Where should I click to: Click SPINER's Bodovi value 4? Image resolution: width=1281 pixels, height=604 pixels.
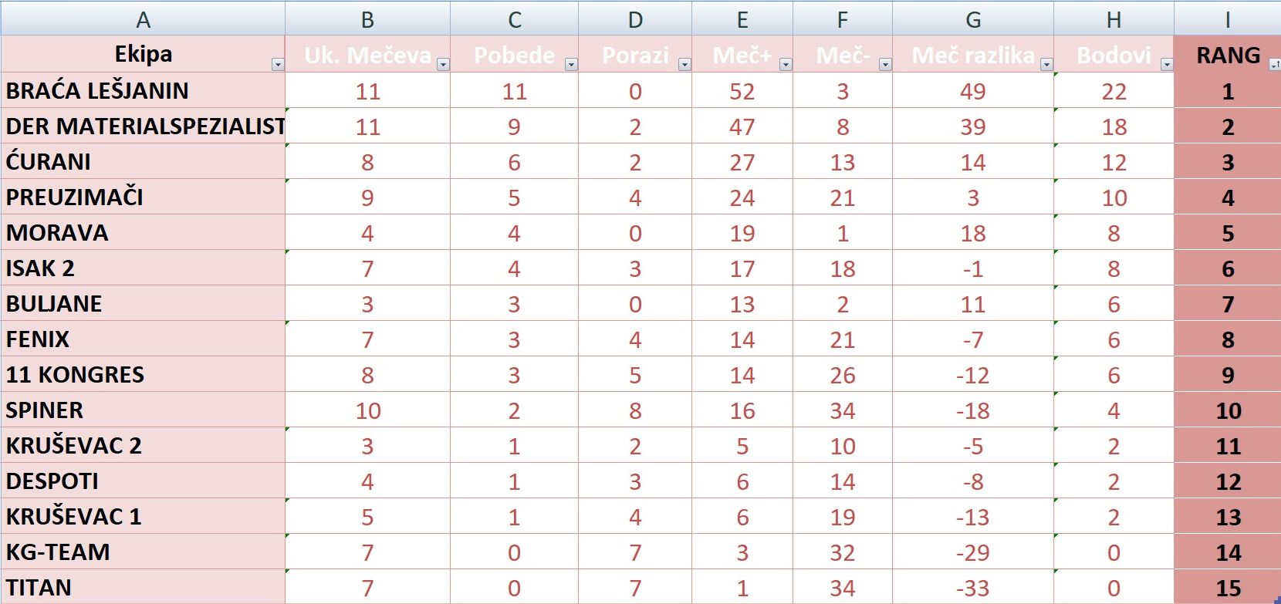tap(1114, 410)
